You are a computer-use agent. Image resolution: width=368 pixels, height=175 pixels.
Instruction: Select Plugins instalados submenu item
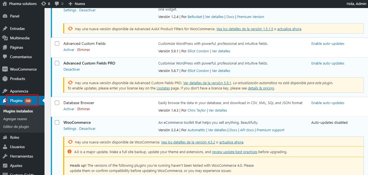(18, 111)
